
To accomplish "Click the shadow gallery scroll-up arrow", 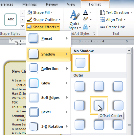I will point(129,51).
